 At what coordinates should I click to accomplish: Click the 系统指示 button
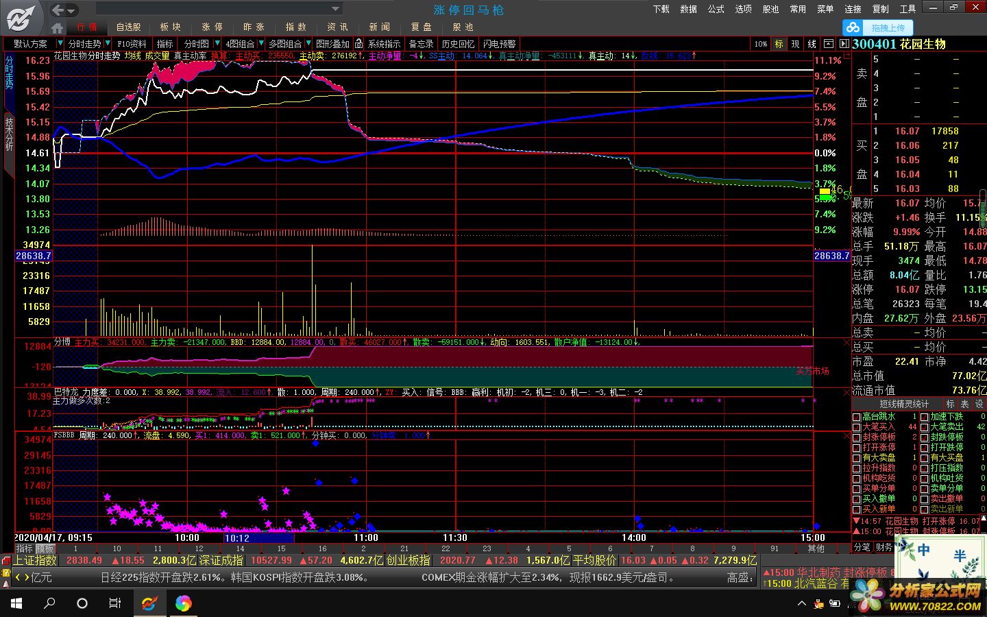(384, 43)
